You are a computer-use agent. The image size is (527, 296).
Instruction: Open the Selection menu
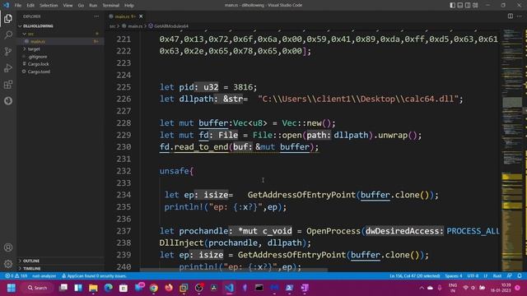coord(49,6)
